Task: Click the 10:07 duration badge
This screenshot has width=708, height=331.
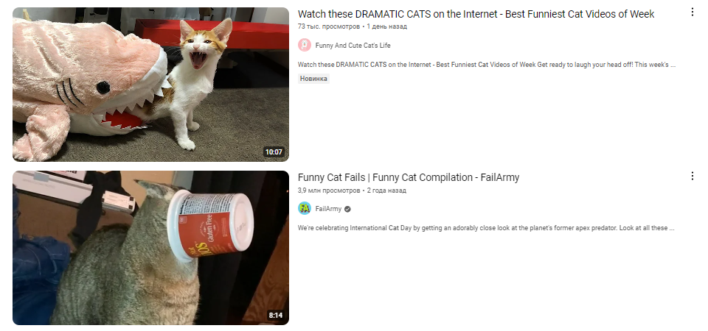Action: (x=274, y=152)
